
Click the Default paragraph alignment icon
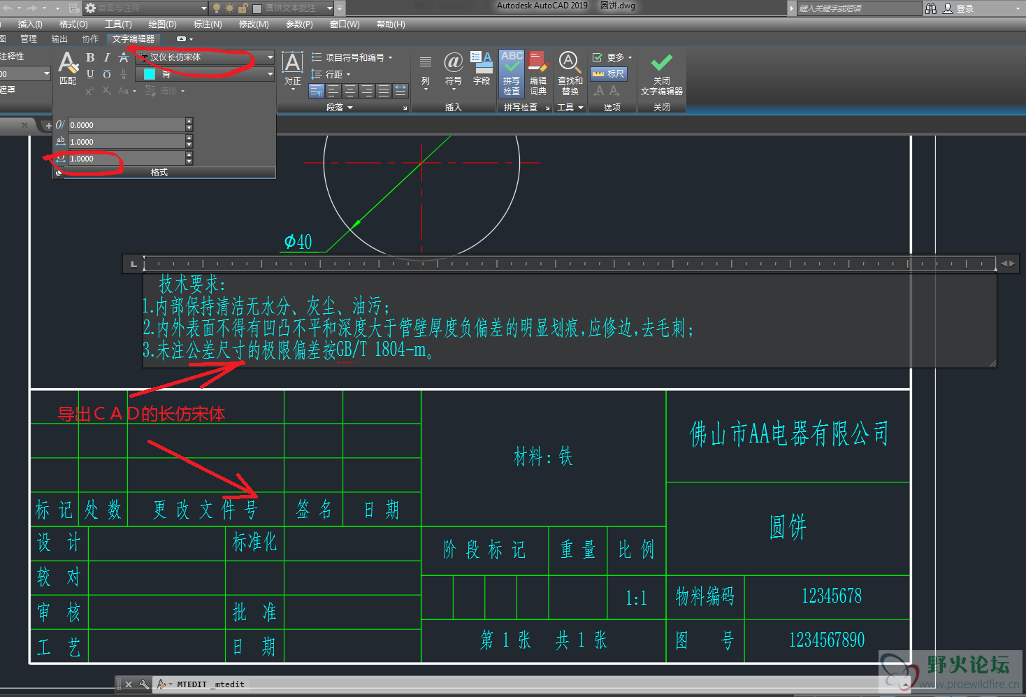click(x=317, y=91)
